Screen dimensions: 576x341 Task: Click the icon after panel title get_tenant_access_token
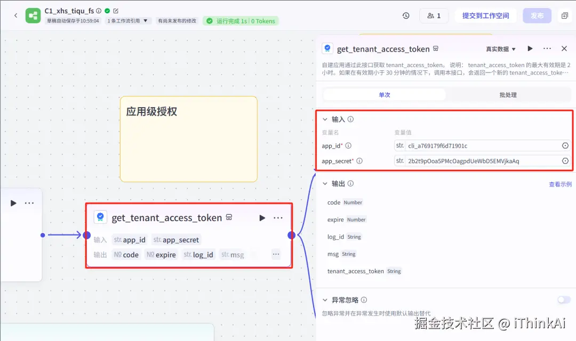[x=436, y=48]
